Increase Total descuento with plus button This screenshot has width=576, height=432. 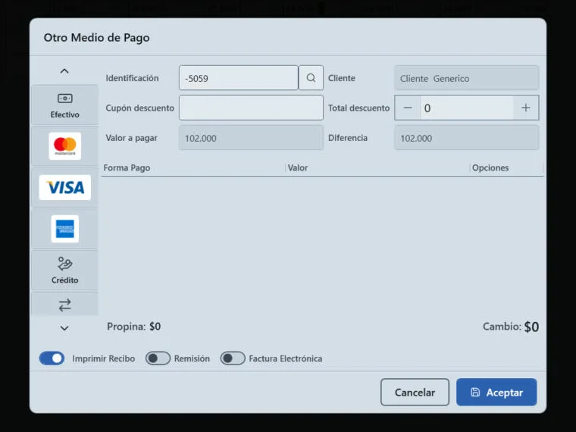[x=526, y=108]
